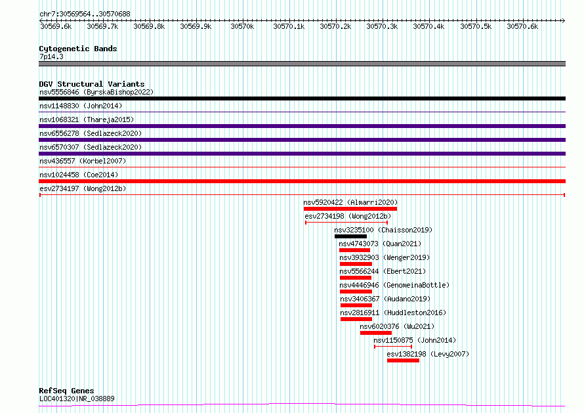Click the red bar under nsv5920422
The width and height of the screenshot is (584, 413).
coord(350,209)
